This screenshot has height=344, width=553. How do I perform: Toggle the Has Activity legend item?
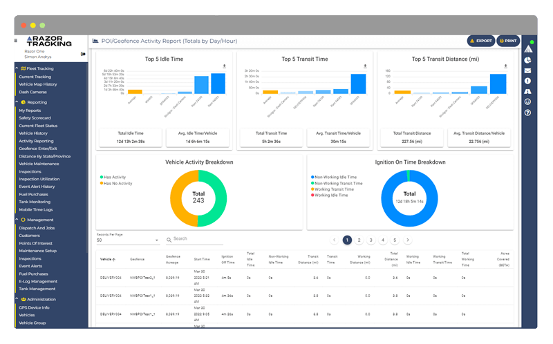tap(113, 177)
